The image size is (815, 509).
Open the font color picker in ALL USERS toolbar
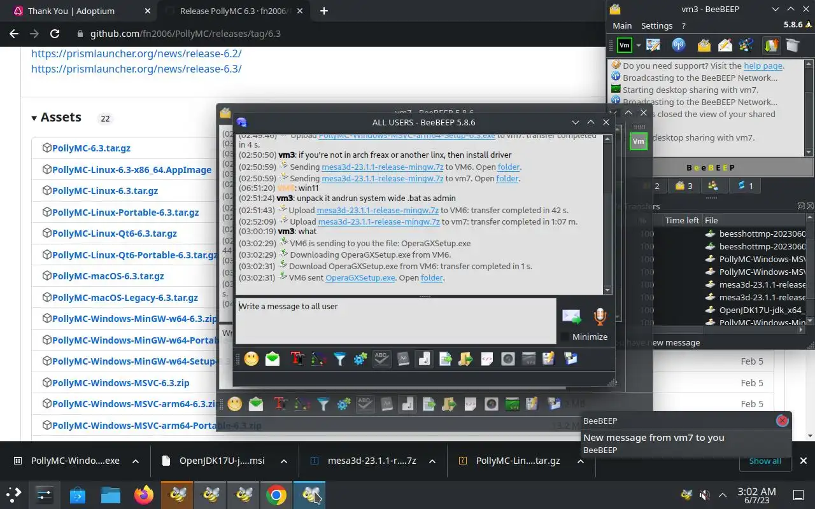click(318, 359)
